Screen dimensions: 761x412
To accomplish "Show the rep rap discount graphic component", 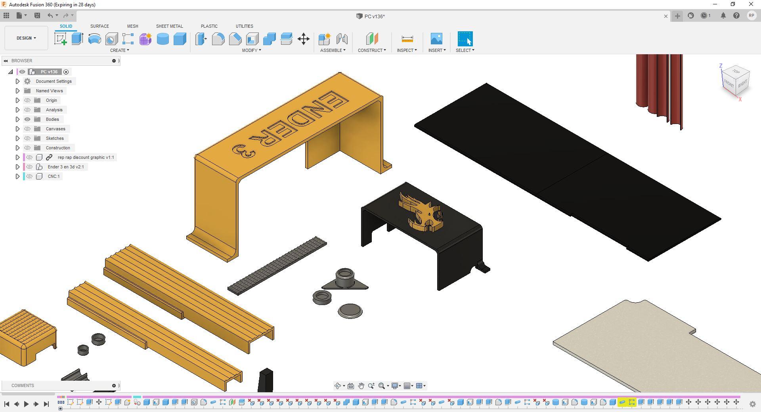I will [29, 157].
